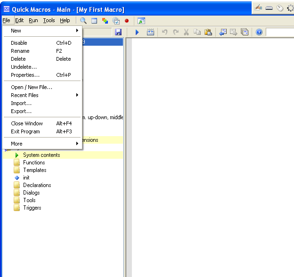Open the Edit menu
The width and height of the screenshot is (294, 277).
click(19, 20)
